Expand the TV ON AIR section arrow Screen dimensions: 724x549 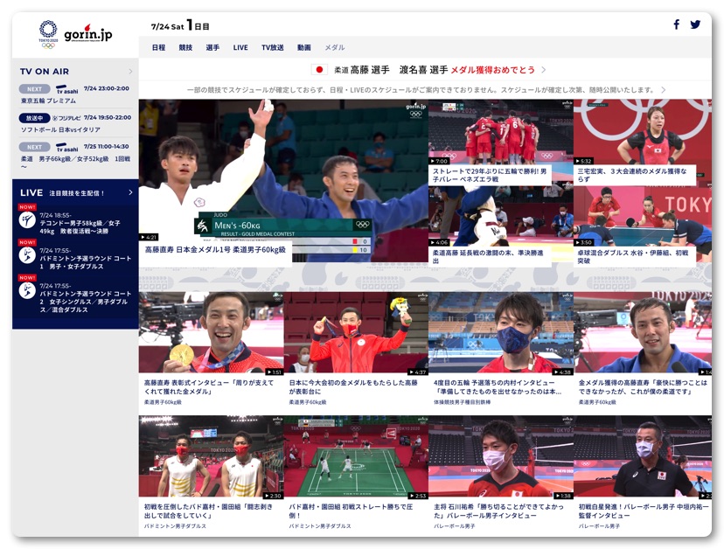(130, 72)
